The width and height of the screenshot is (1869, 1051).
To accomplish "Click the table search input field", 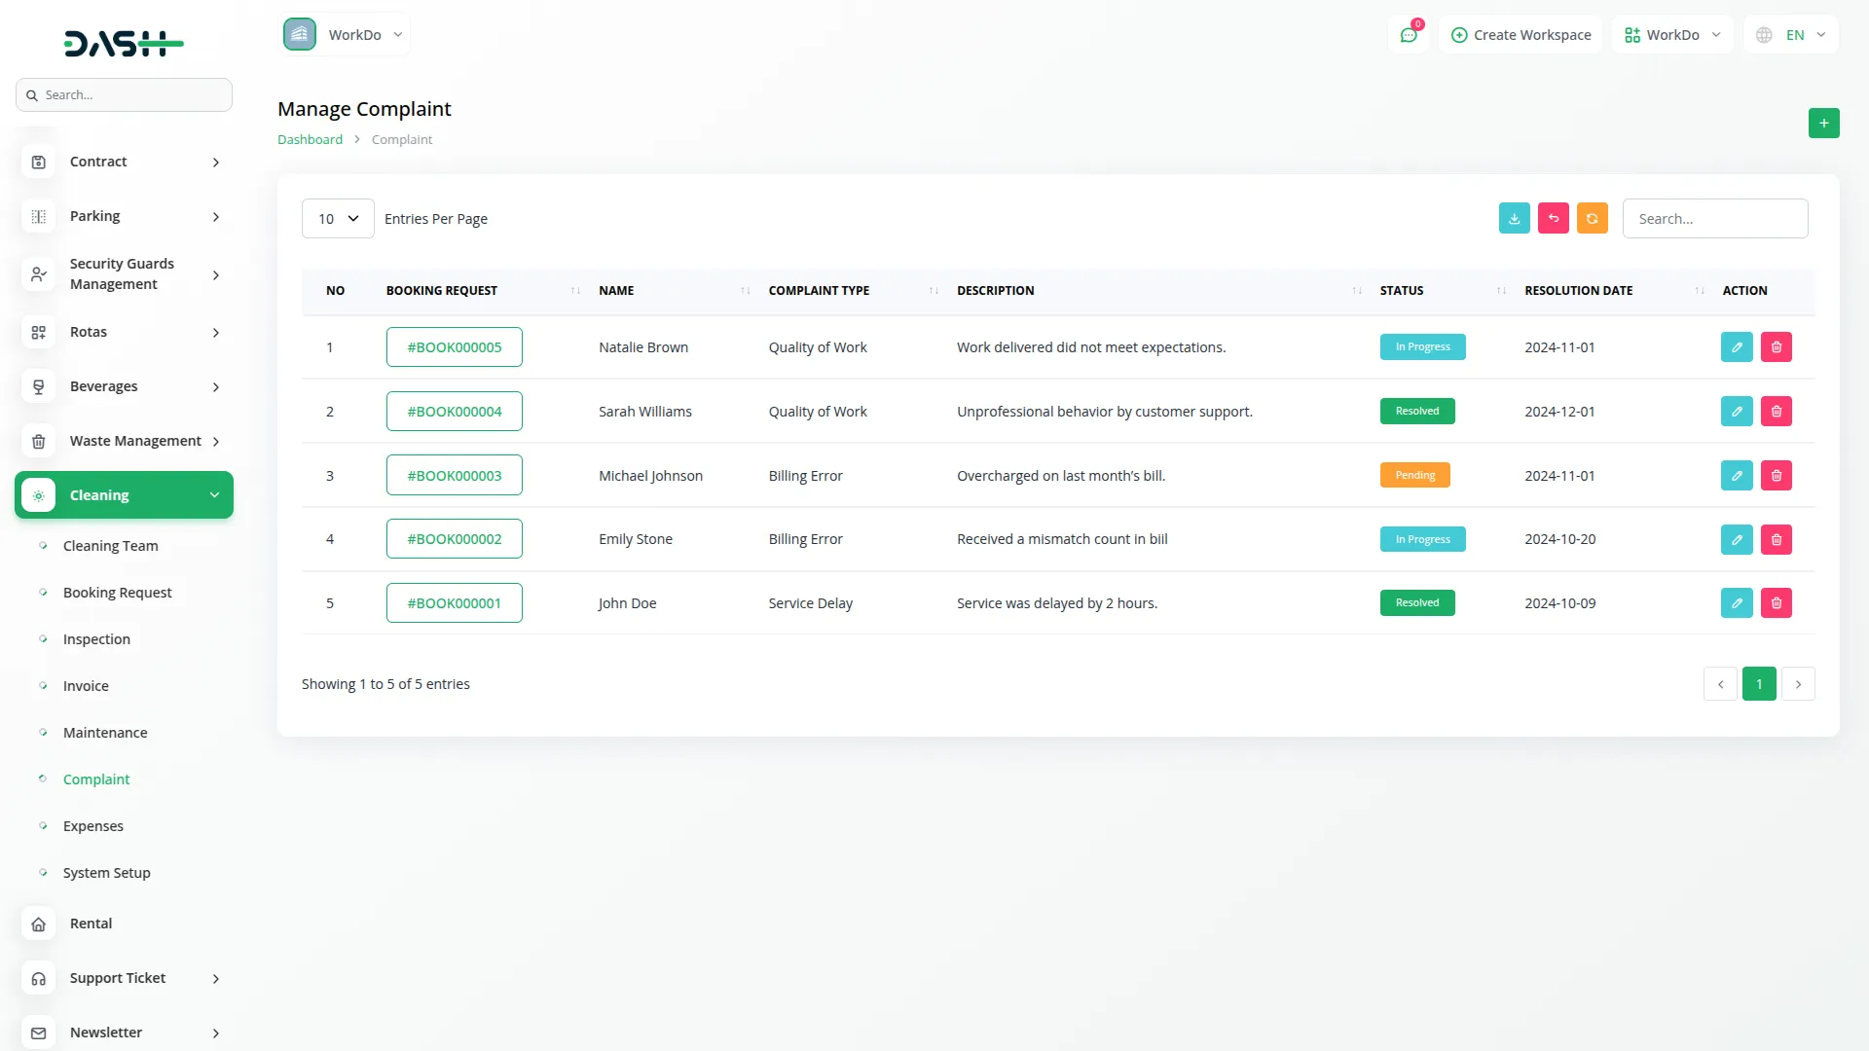I will point(1714,219).
